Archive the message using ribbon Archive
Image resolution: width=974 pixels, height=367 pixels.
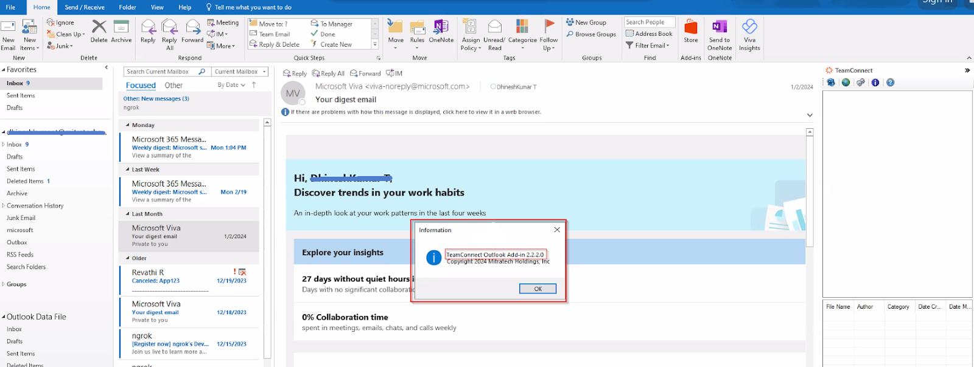coord(121,31)
